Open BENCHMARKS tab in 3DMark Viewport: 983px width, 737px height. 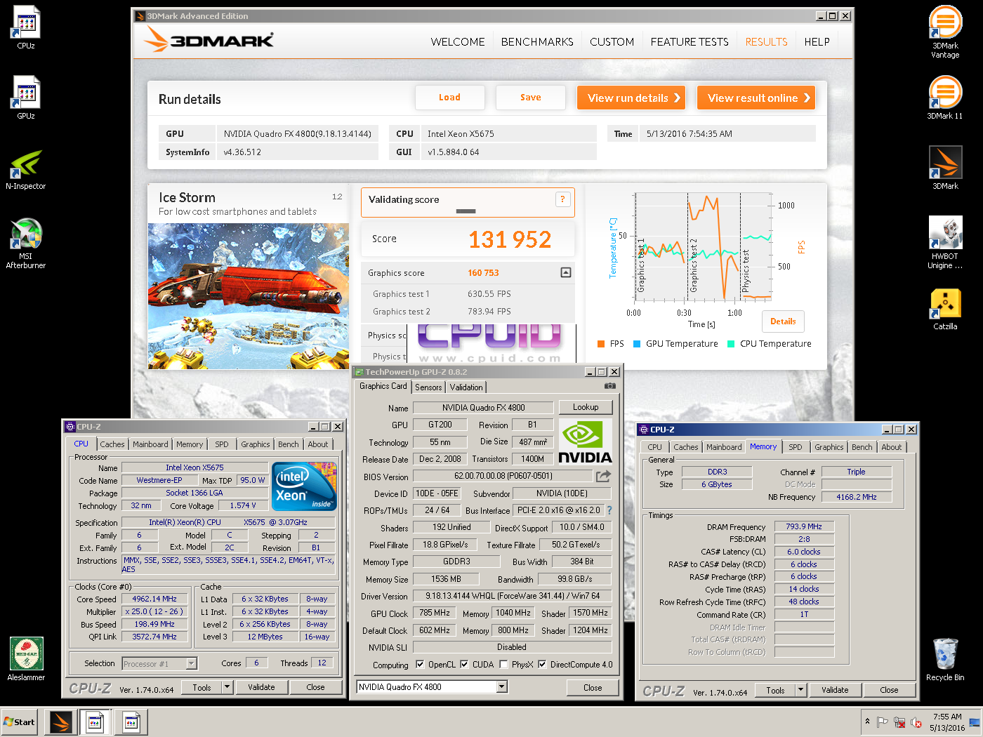[x=537, y=41]
